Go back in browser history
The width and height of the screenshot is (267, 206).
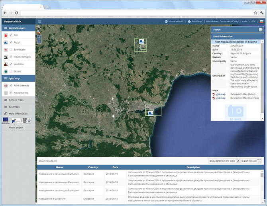click(5, 13)
